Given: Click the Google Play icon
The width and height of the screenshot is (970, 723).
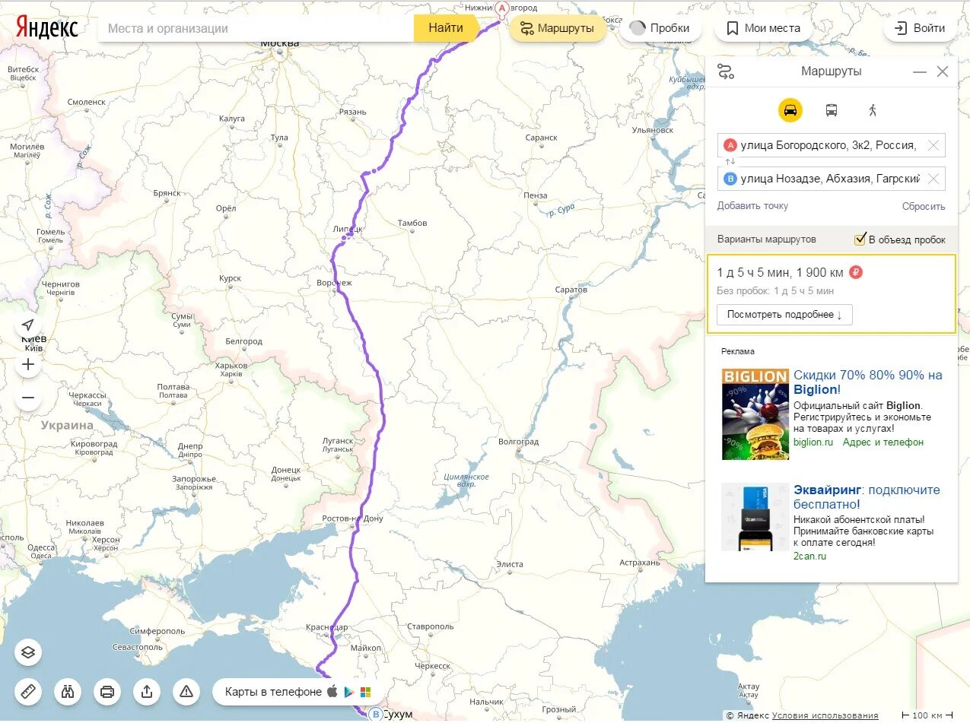Looking at the screenshot, I should coord(348,692).
